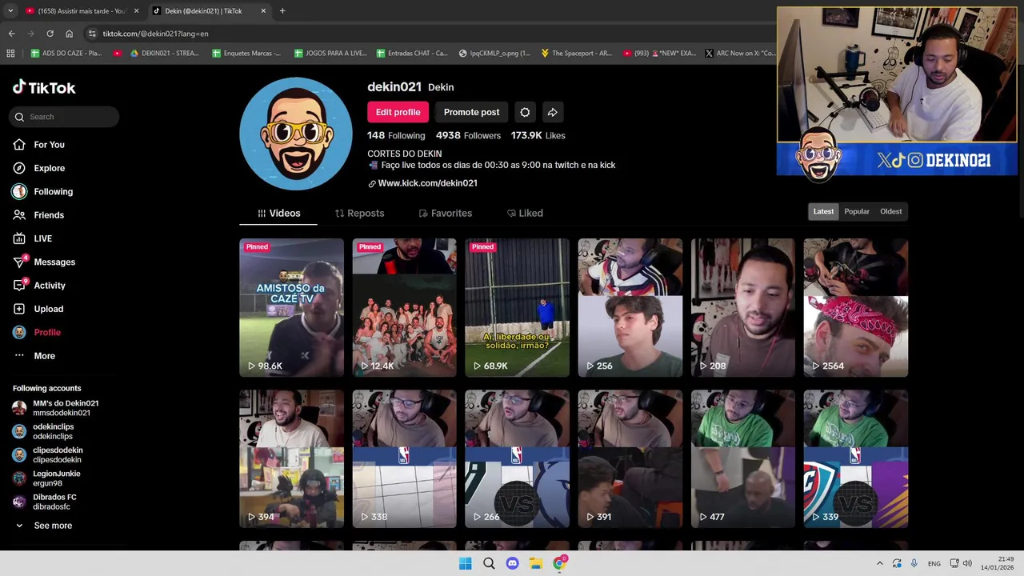Open the pinned AMISTOSO da CAZÉ TV video
1024x576 pixels.
click(x=291, y=307)
